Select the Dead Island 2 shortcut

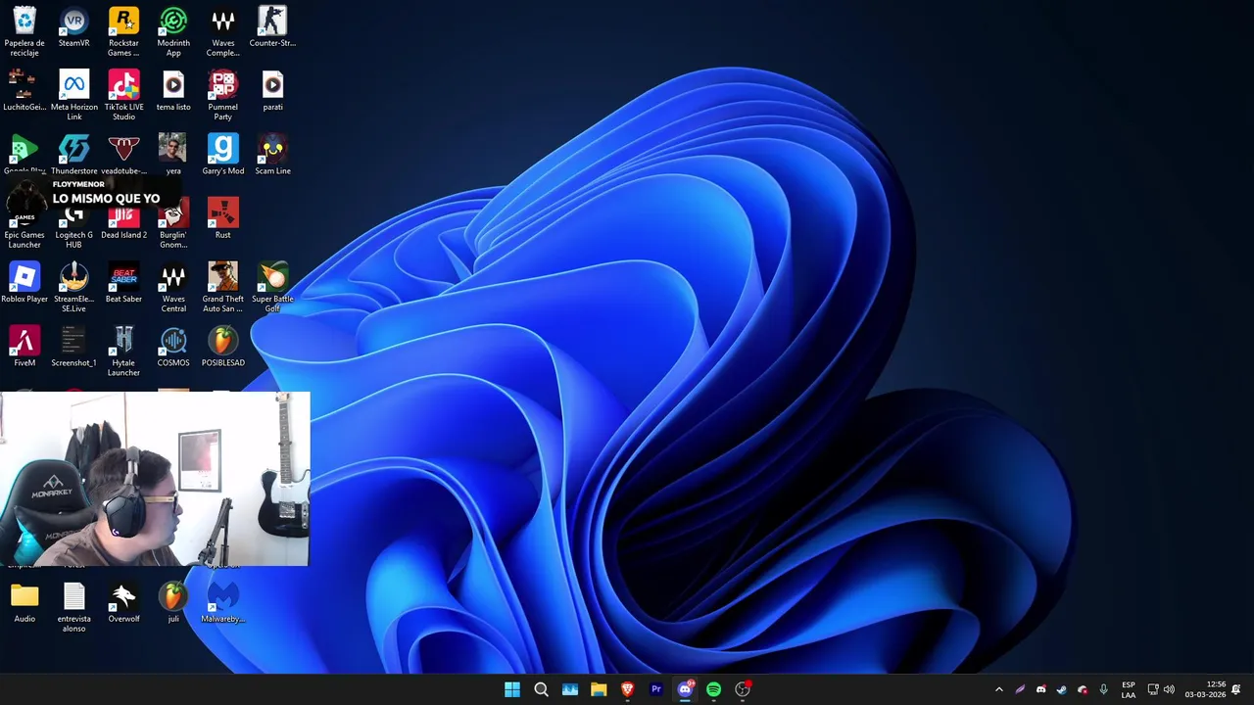pos(123,223)
